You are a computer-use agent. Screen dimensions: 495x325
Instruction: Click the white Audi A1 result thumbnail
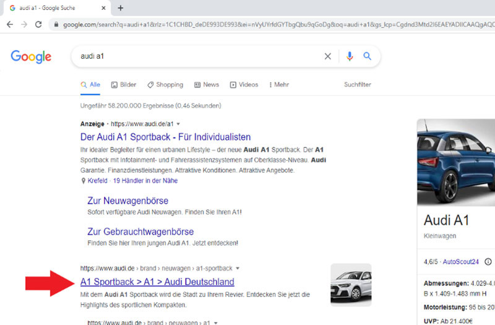351,285
